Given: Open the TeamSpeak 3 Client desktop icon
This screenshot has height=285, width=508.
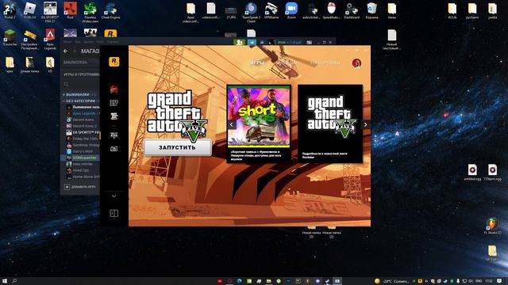Looking at the screenshot, I should click(x=251, y=13).
